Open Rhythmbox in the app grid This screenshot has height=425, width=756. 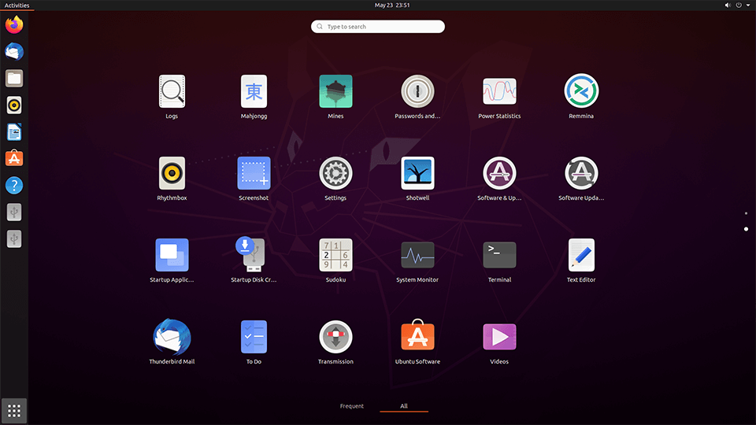pos(172,173)
